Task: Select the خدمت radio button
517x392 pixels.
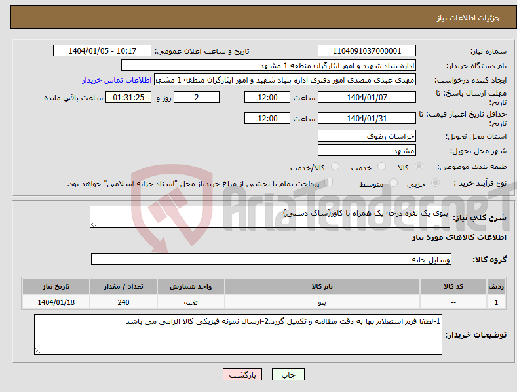Action: (381, 167)
